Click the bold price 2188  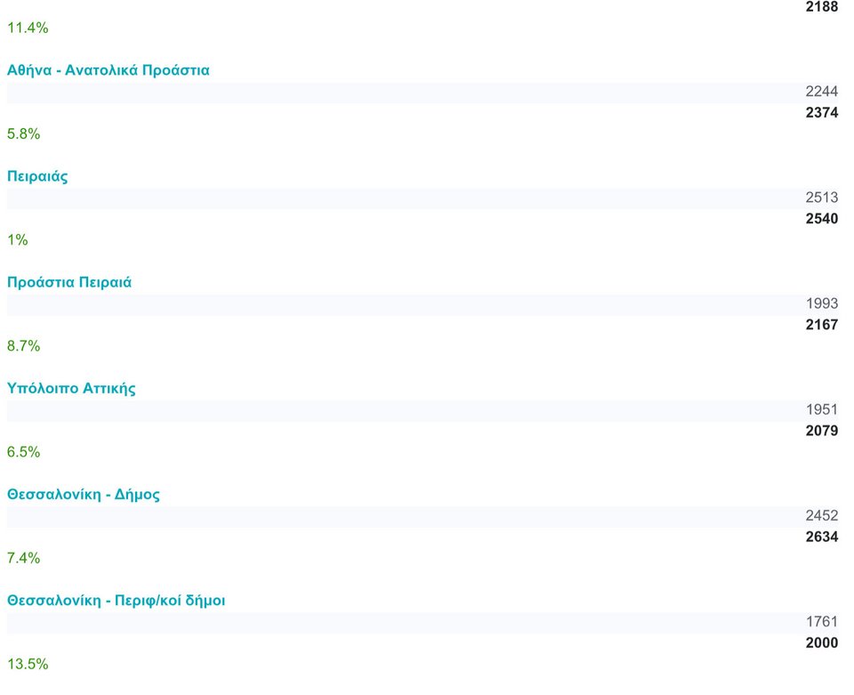[821, 7]
